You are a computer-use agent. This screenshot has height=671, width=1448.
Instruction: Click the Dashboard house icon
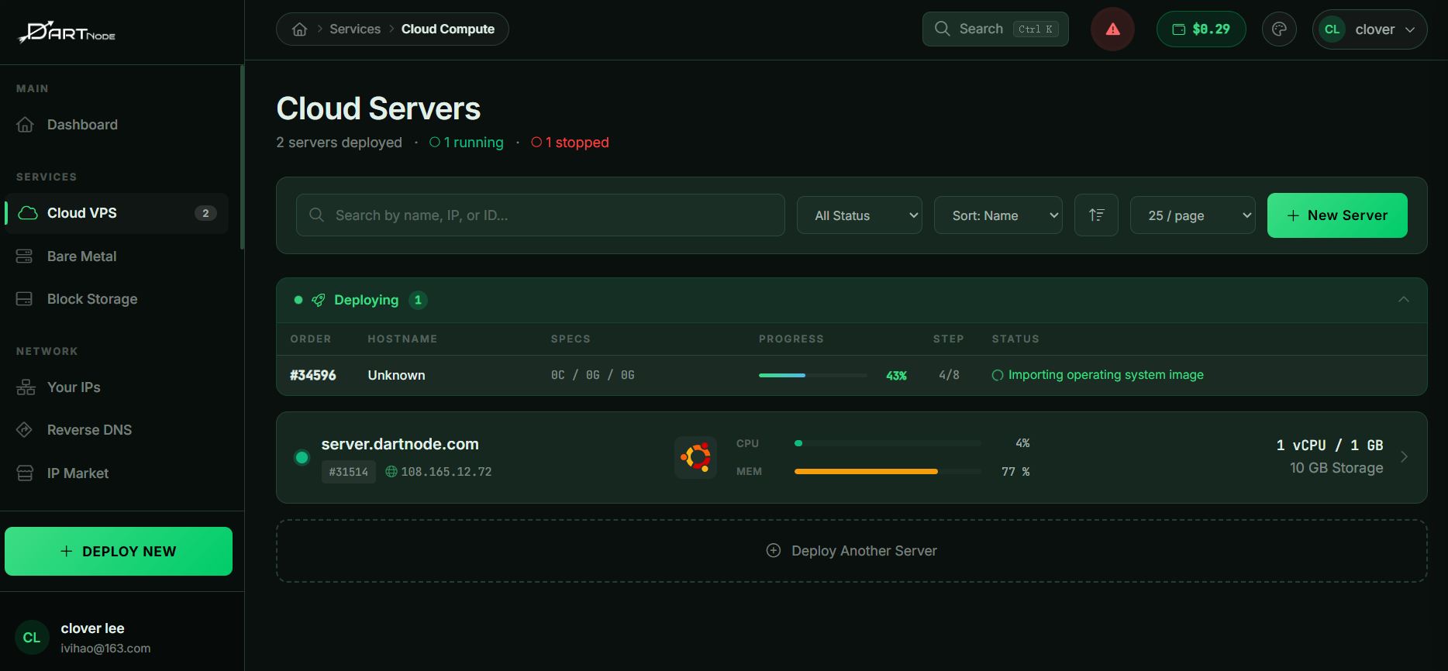(25, 125)
